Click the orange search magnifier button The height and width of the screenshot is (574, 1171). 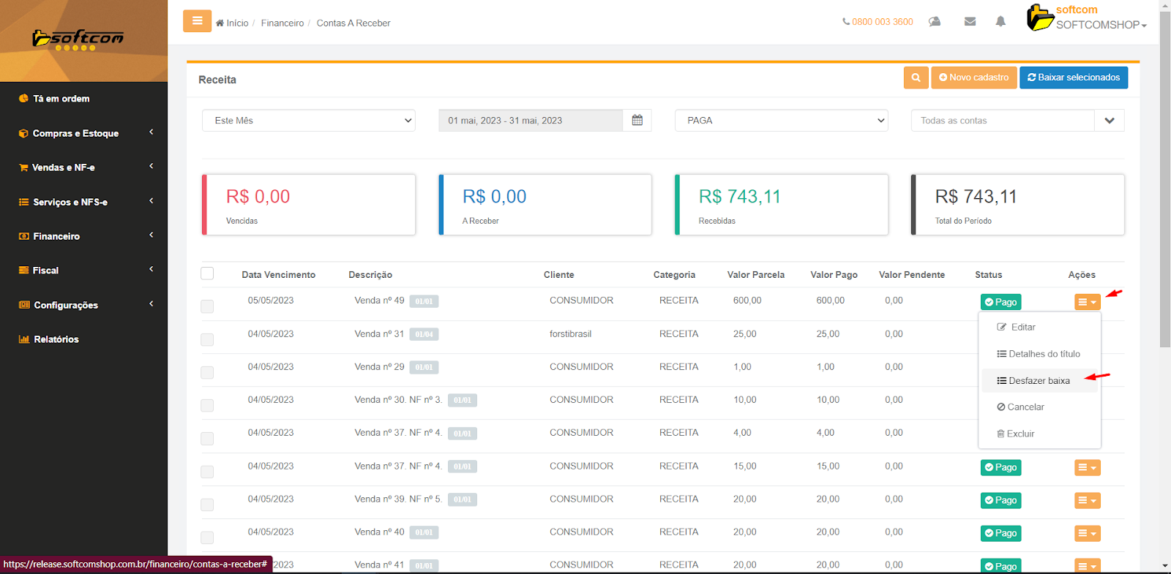coord(916,78)
